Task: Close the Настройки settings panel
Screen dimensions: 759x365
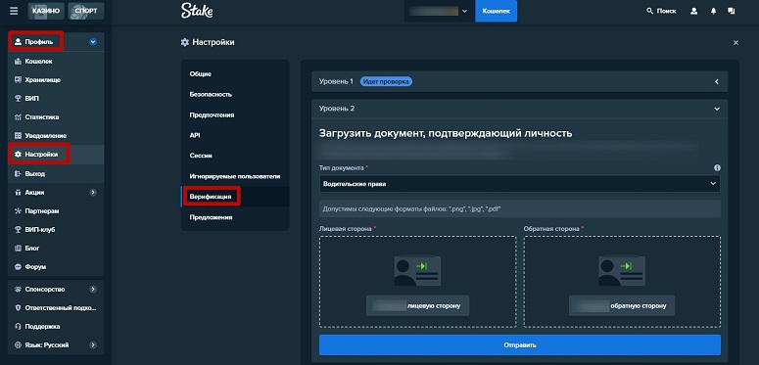Action: (x=735, y=42)
